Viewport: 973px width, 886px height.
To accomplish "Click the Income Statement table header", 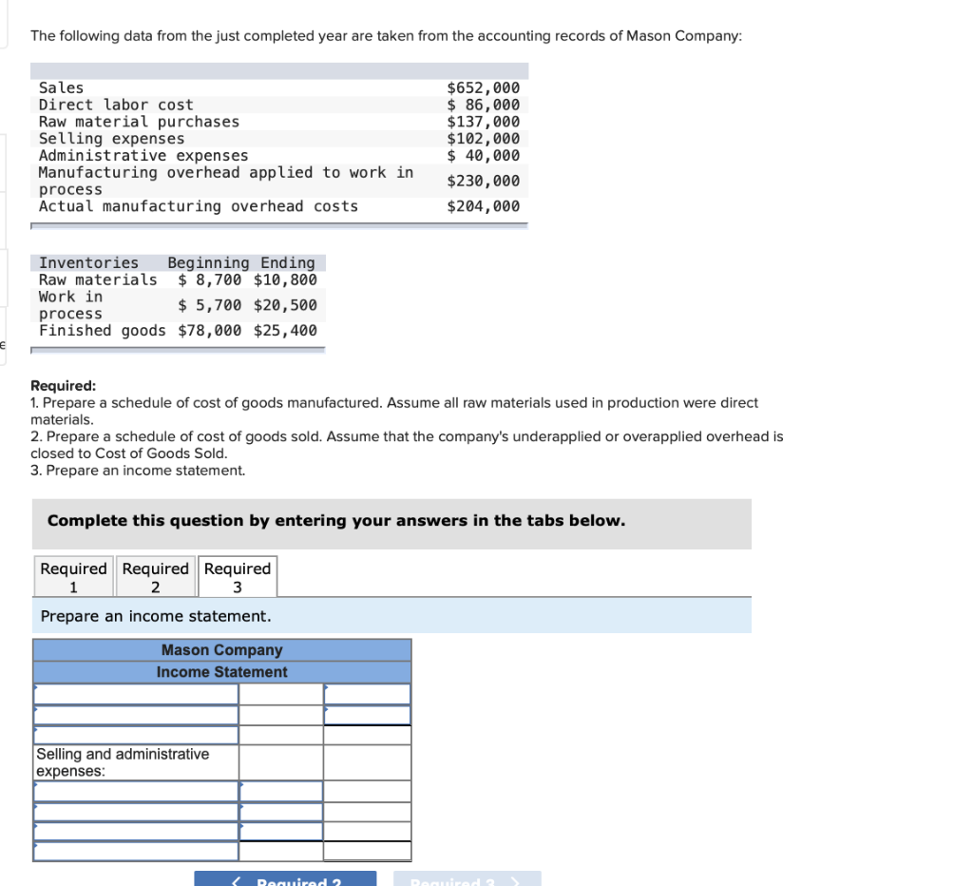I will pyautogui.click(x=222, y=672).
